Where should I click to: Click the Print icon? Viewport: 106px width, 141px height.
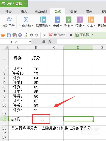tap(20, 35)
